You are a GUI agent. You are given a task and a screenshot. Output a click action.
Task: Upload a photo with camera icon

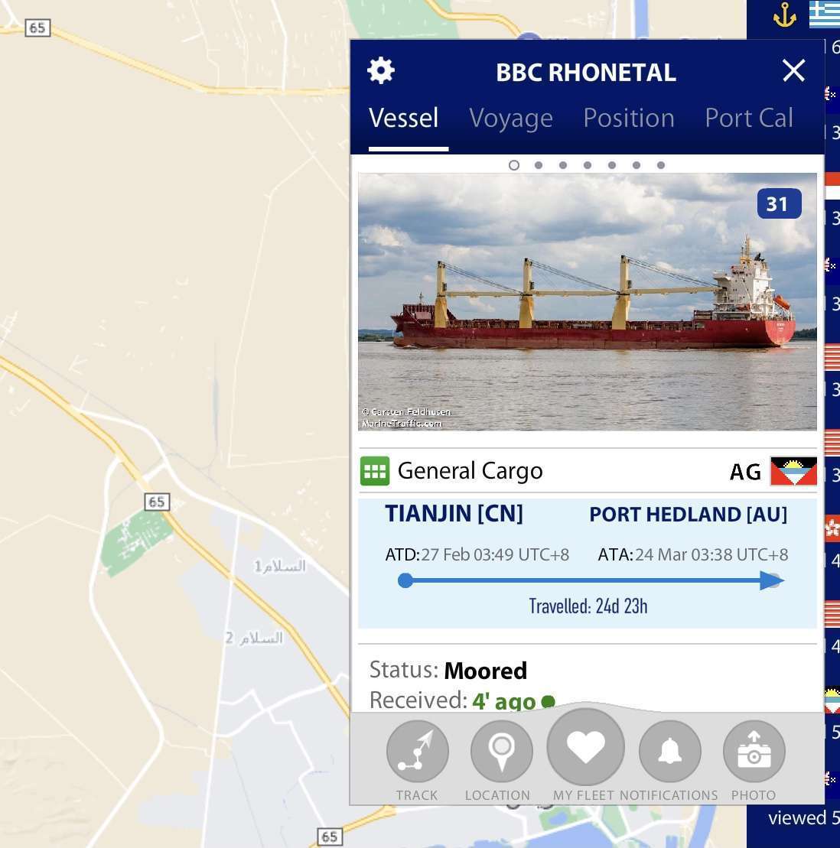pyautogui.click(x=754, y=751)
